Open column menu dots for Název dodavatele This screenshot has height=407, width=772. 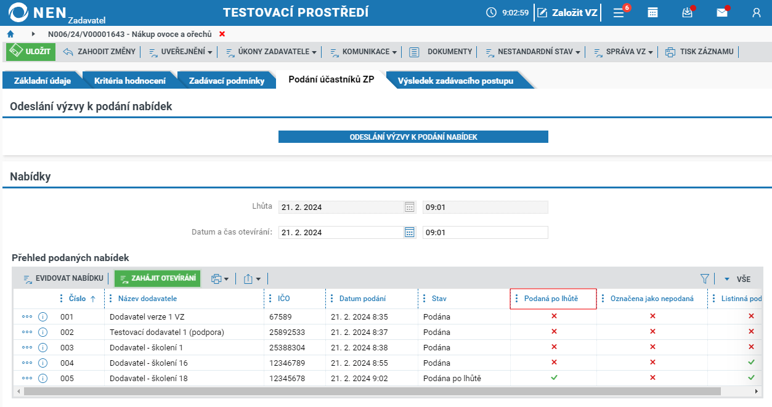click(x=110, y=299)
